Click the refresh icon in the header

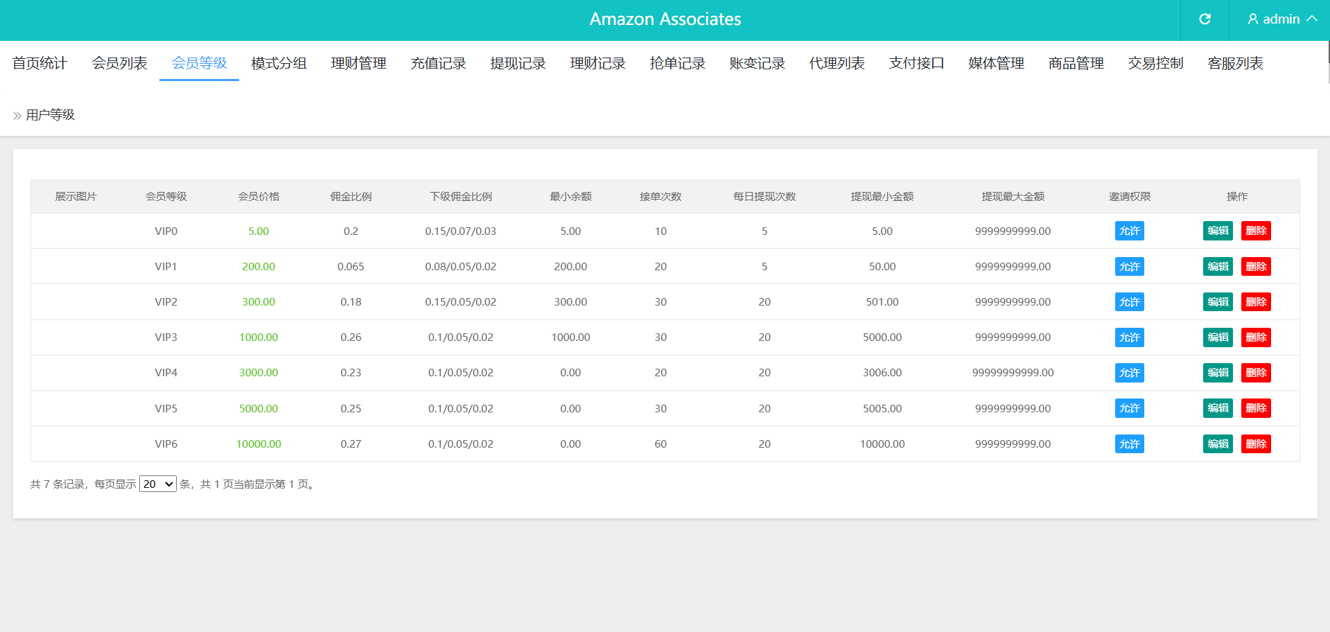(1205, 19)
